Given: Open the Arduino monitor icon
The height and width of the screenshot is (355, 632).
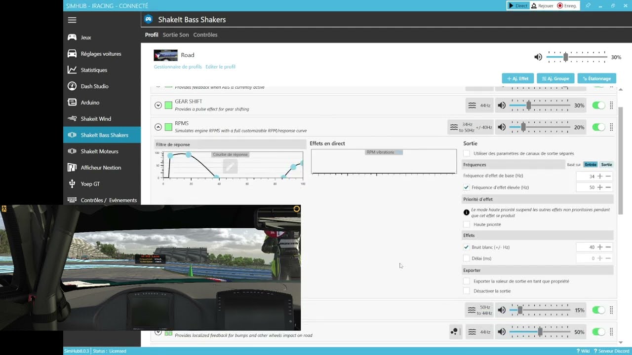Looking at the screenshot, I should coord(72,103).
